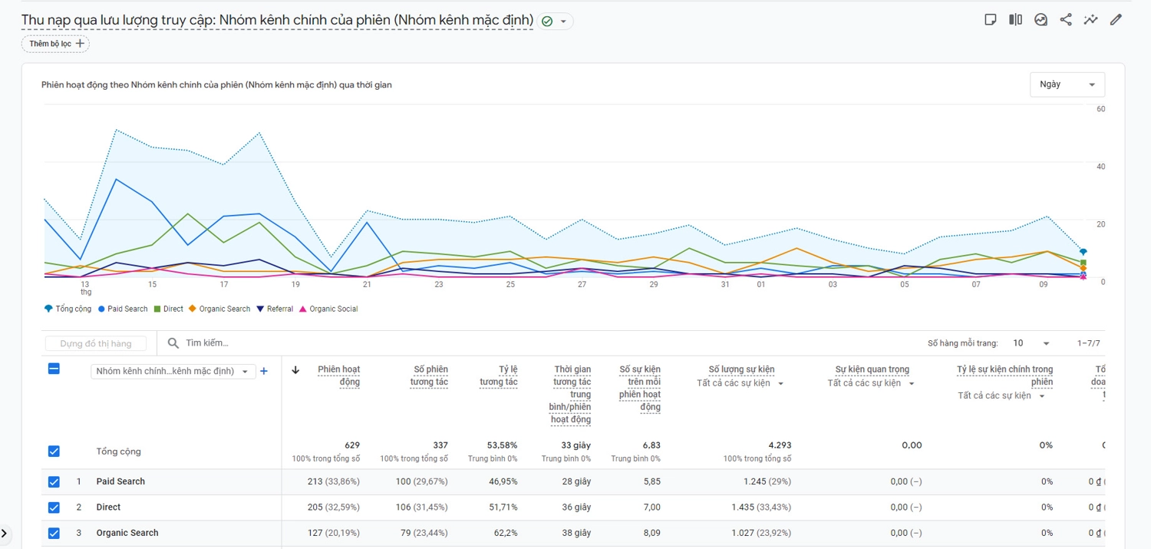Click the total value 629

(352, 445)
